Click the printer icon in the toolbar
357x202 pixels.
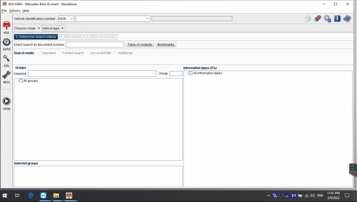click(x=307, y=18)
